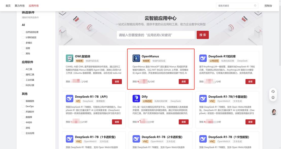Go to 首页 in the top navigation

(8, 6)
